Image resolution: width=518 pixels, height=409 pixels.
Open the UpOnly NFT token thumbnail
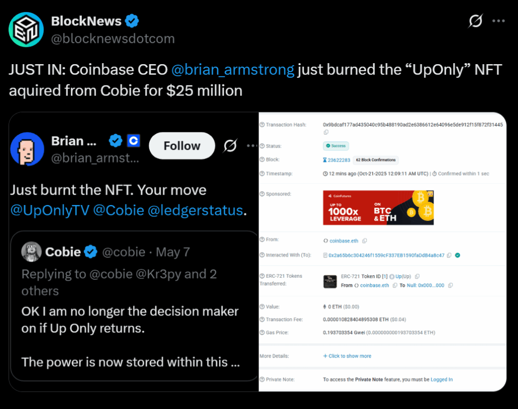click(x=330, y=282)
